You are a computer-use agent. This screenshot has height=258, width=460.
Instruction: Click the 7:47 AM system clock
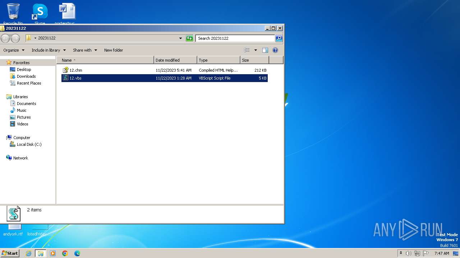[442, 253]
